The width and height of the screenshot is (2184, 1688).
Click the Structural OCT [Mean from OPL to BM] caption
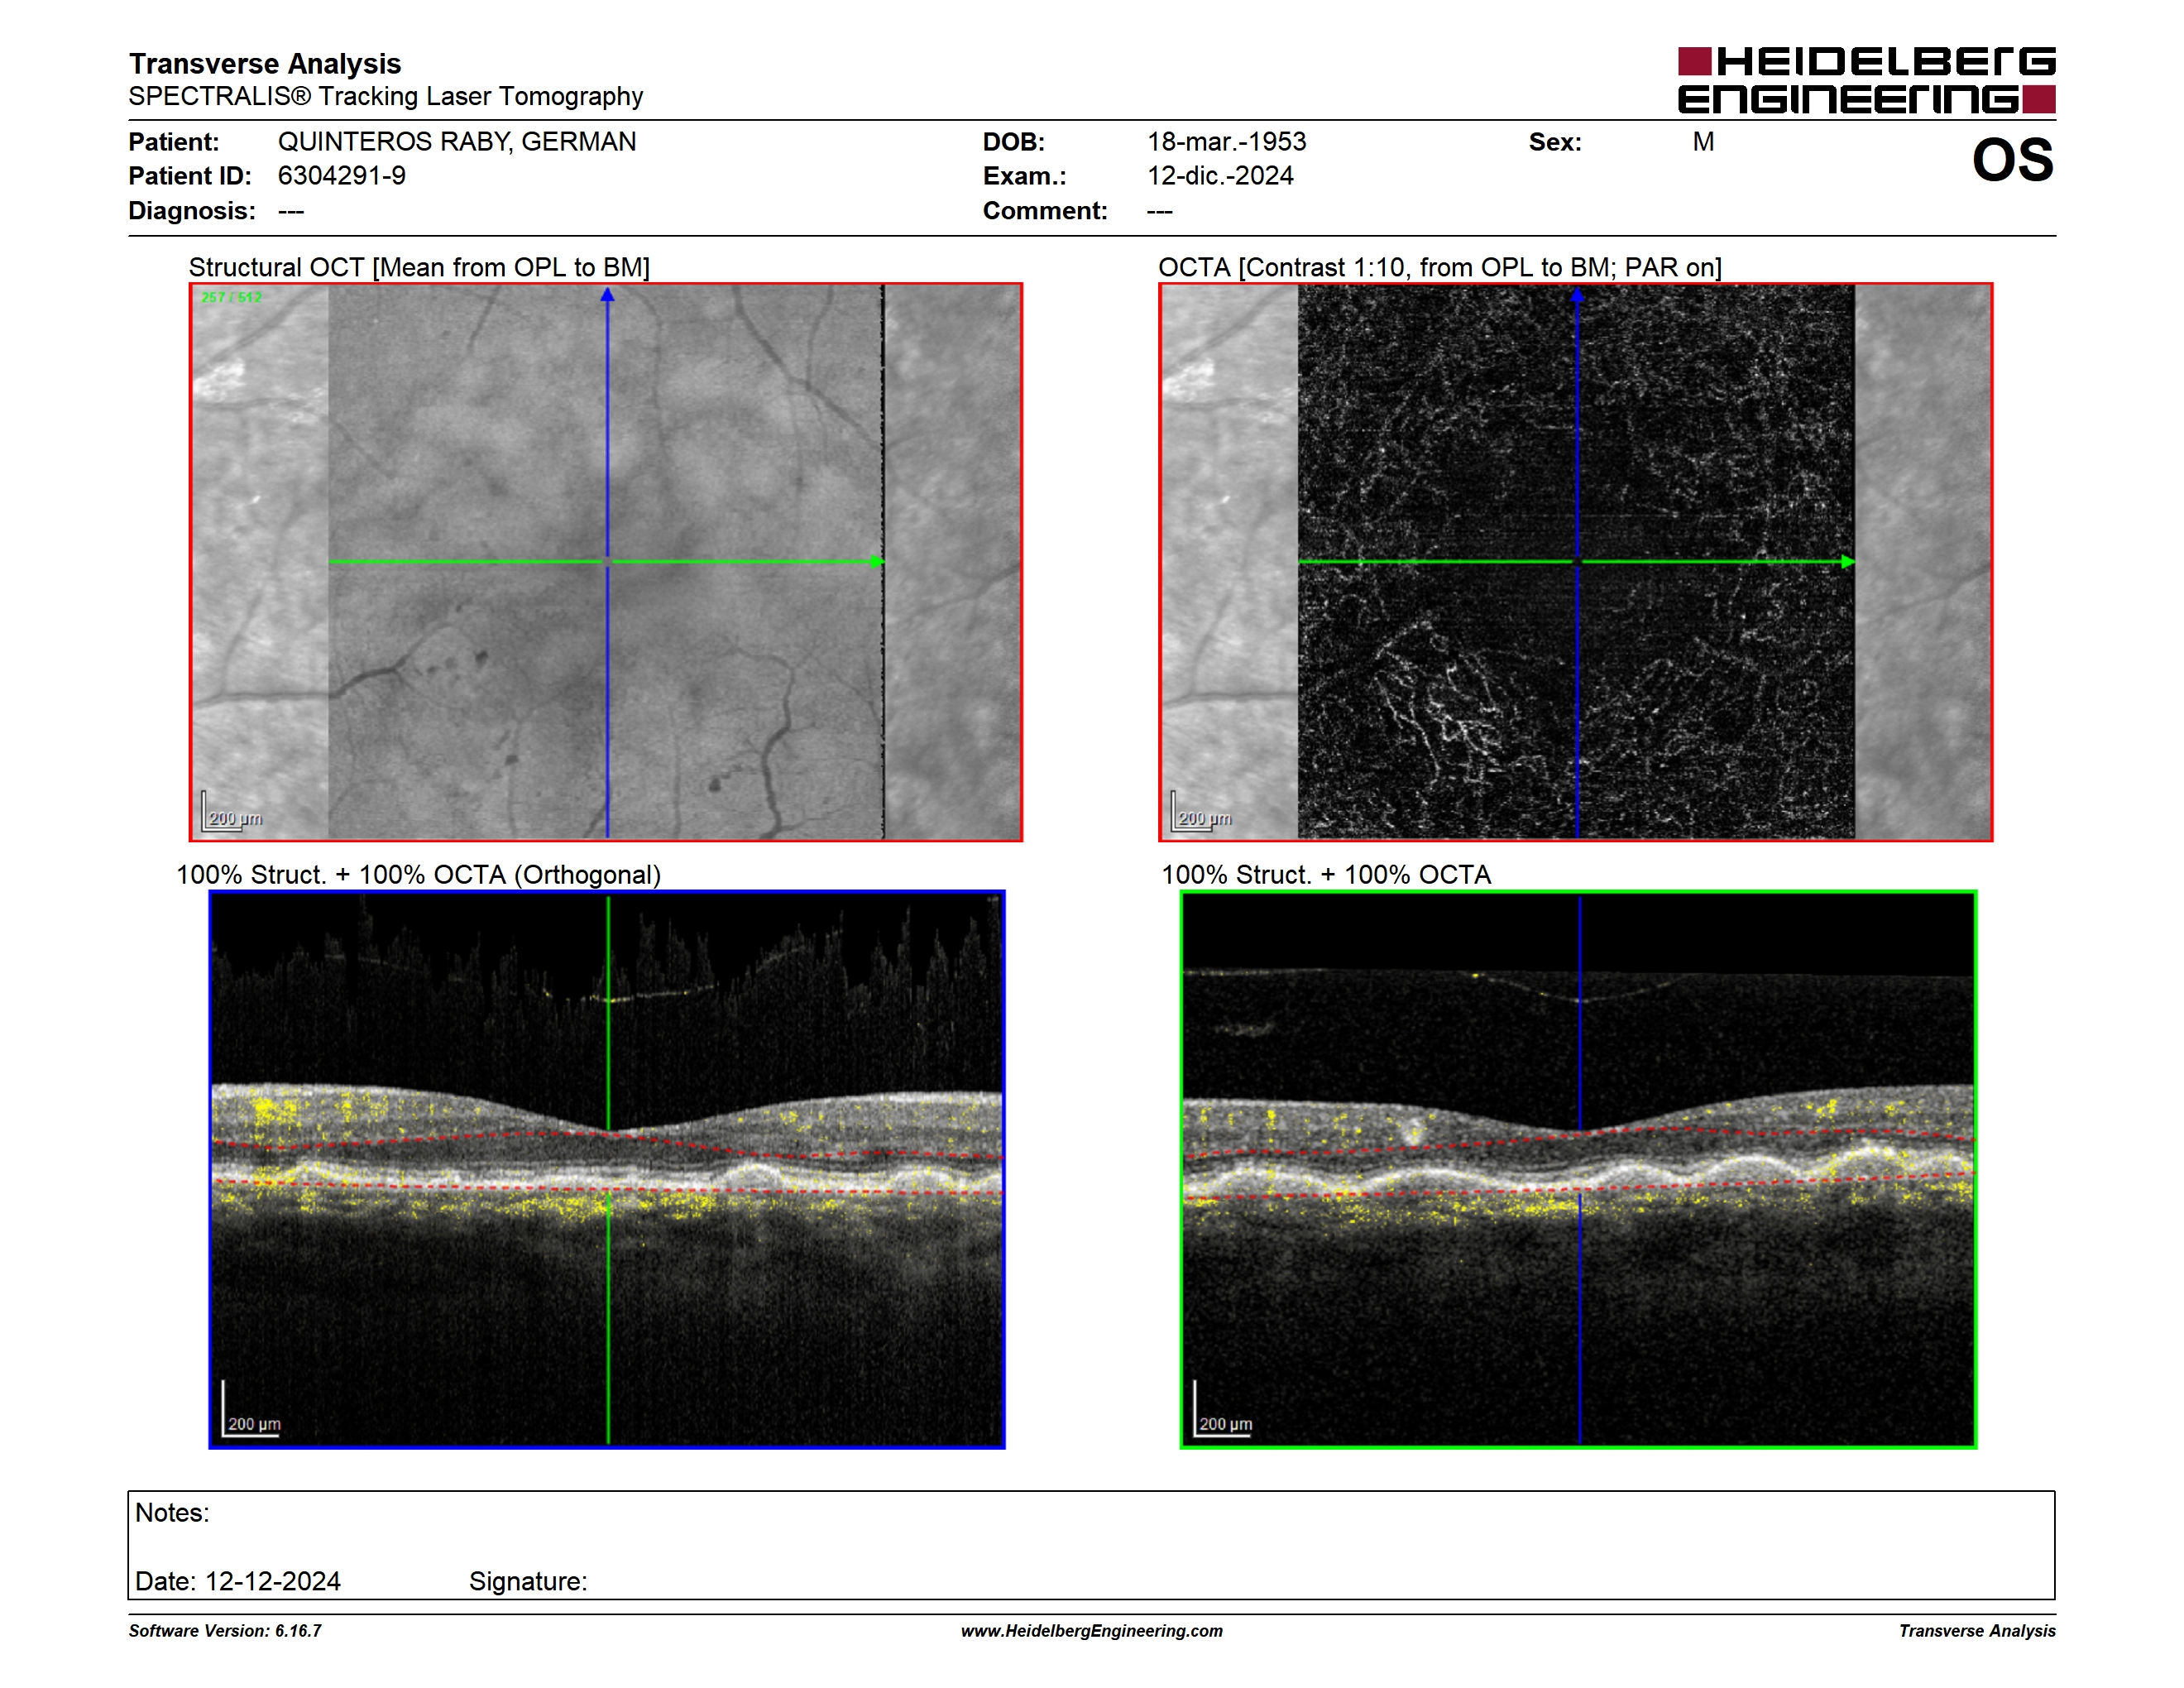pos(419,268)
